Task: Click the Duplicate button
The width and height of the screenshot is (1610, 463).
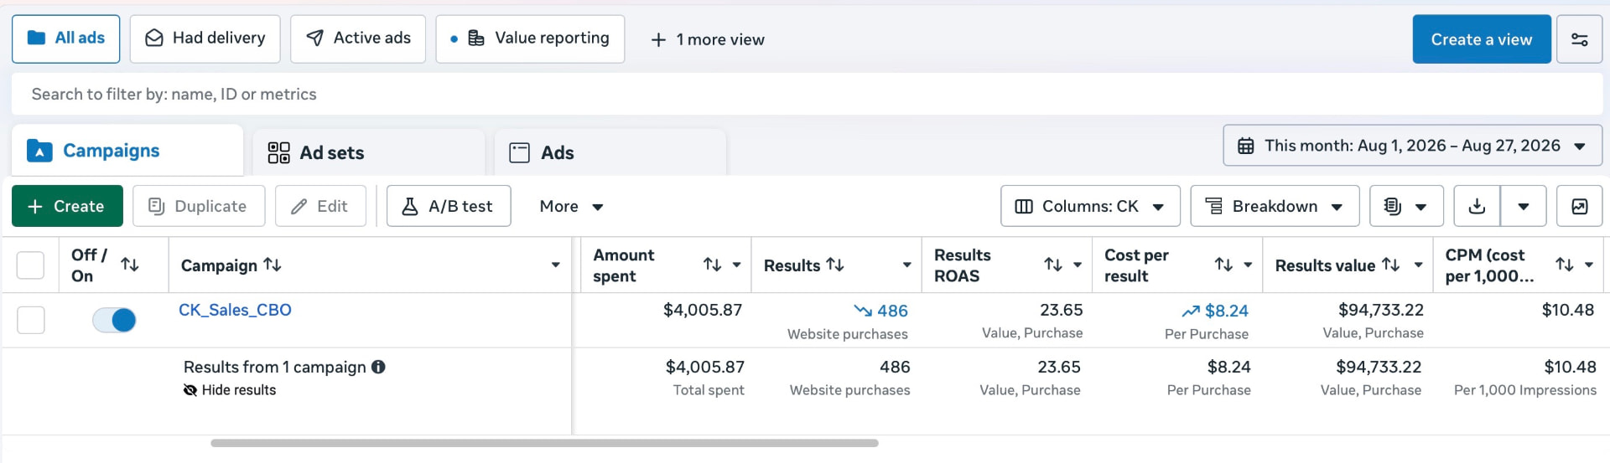Action: (x=199, y=206)
